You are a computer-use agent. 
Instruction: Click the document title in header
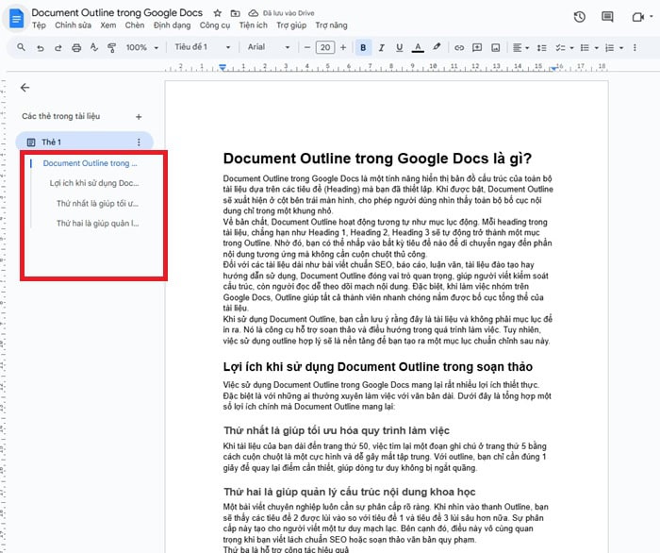coord(117,12)
